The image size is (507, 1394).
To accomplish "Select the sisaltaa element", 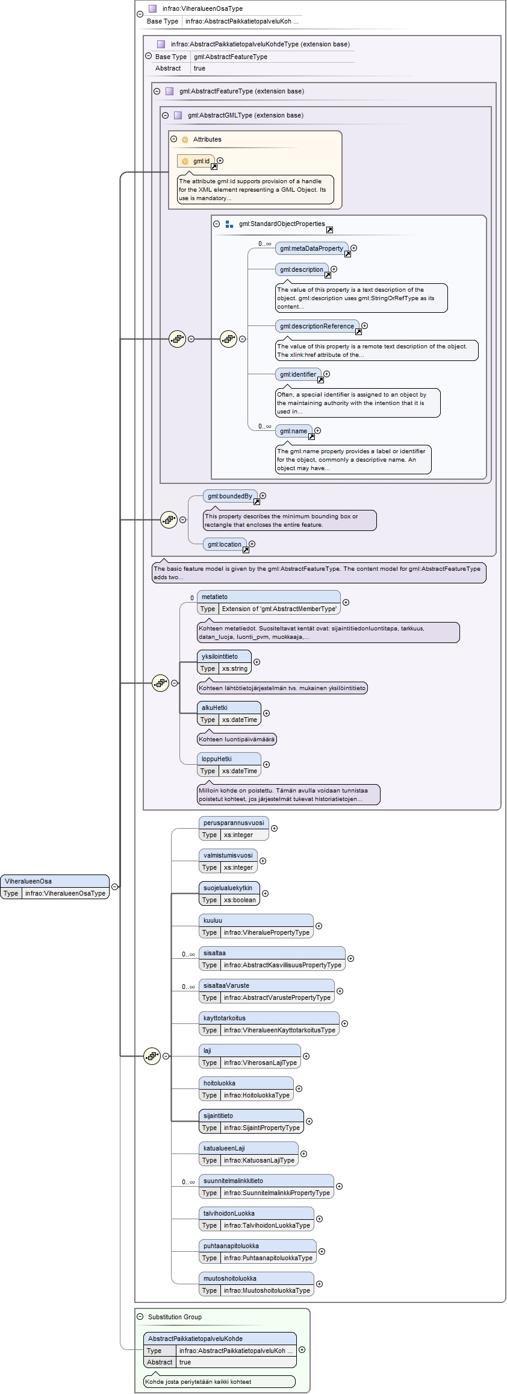I will coord(272,959).
